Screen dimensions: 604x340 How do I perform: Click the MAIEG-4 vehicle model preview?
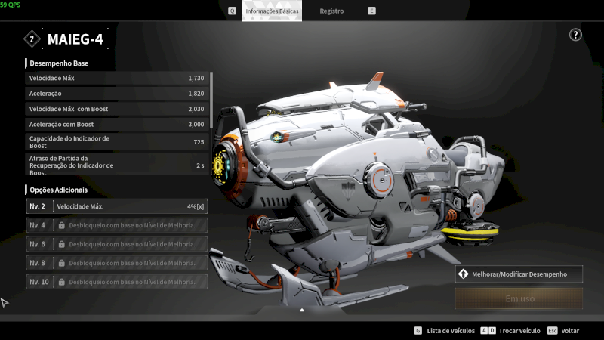click(358, 189)
